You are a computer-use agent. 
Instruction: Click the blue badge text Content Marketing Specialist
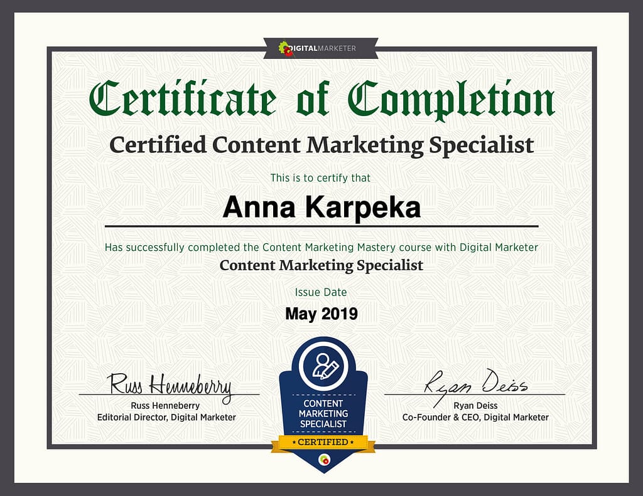[x=323, y=414]
